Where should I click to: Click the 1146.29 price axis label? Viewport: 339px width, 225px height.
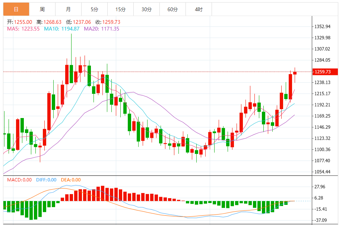tap(322, 127)
